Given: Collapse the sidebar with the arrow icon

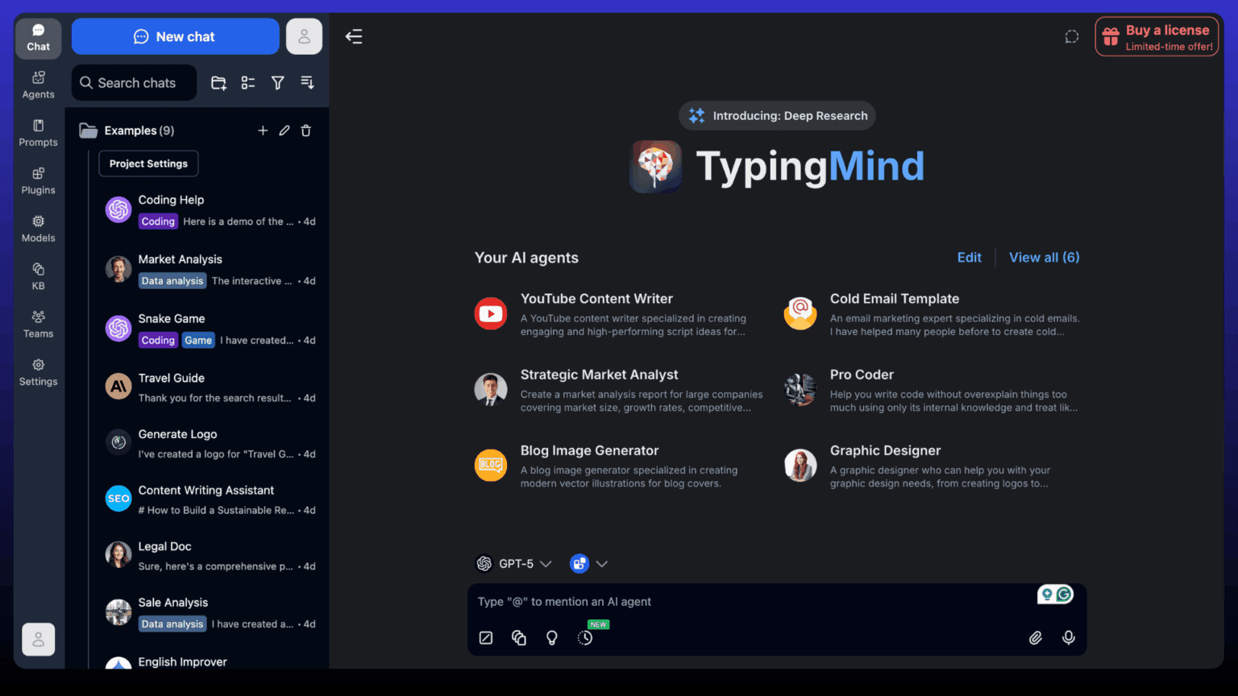Looking at the screenshot, I should [x=354, y=36].
